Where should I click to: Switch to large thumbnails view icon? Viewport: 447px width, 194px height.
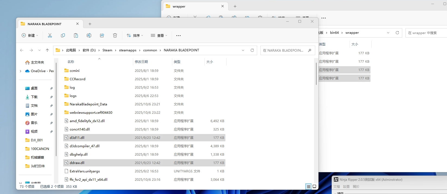(314, 186)
